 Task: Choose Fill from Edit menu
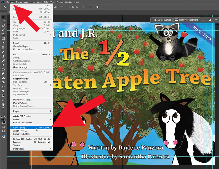[x=31, y=54]
